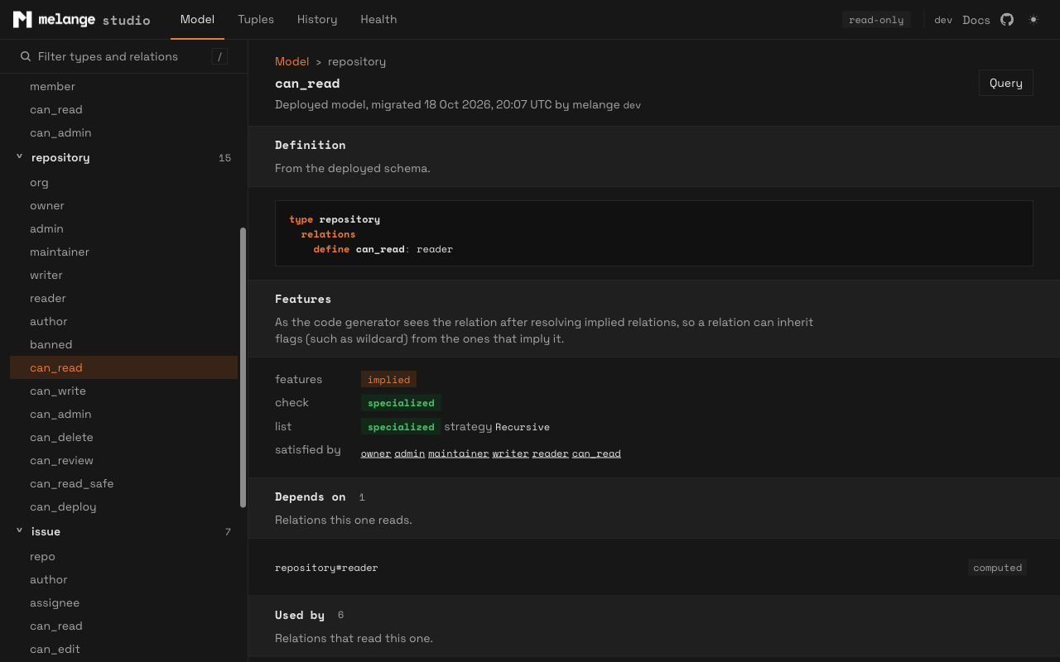Open the Health tab
Image resolution: width=1060 pixels, height=662 pixels.
[x=378, y=19]
